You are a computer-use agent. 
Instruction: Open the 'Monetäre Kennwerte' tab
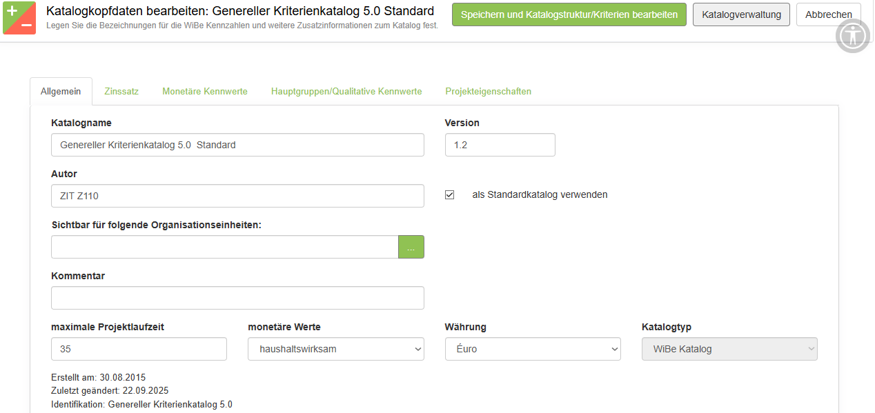point(205,92)
